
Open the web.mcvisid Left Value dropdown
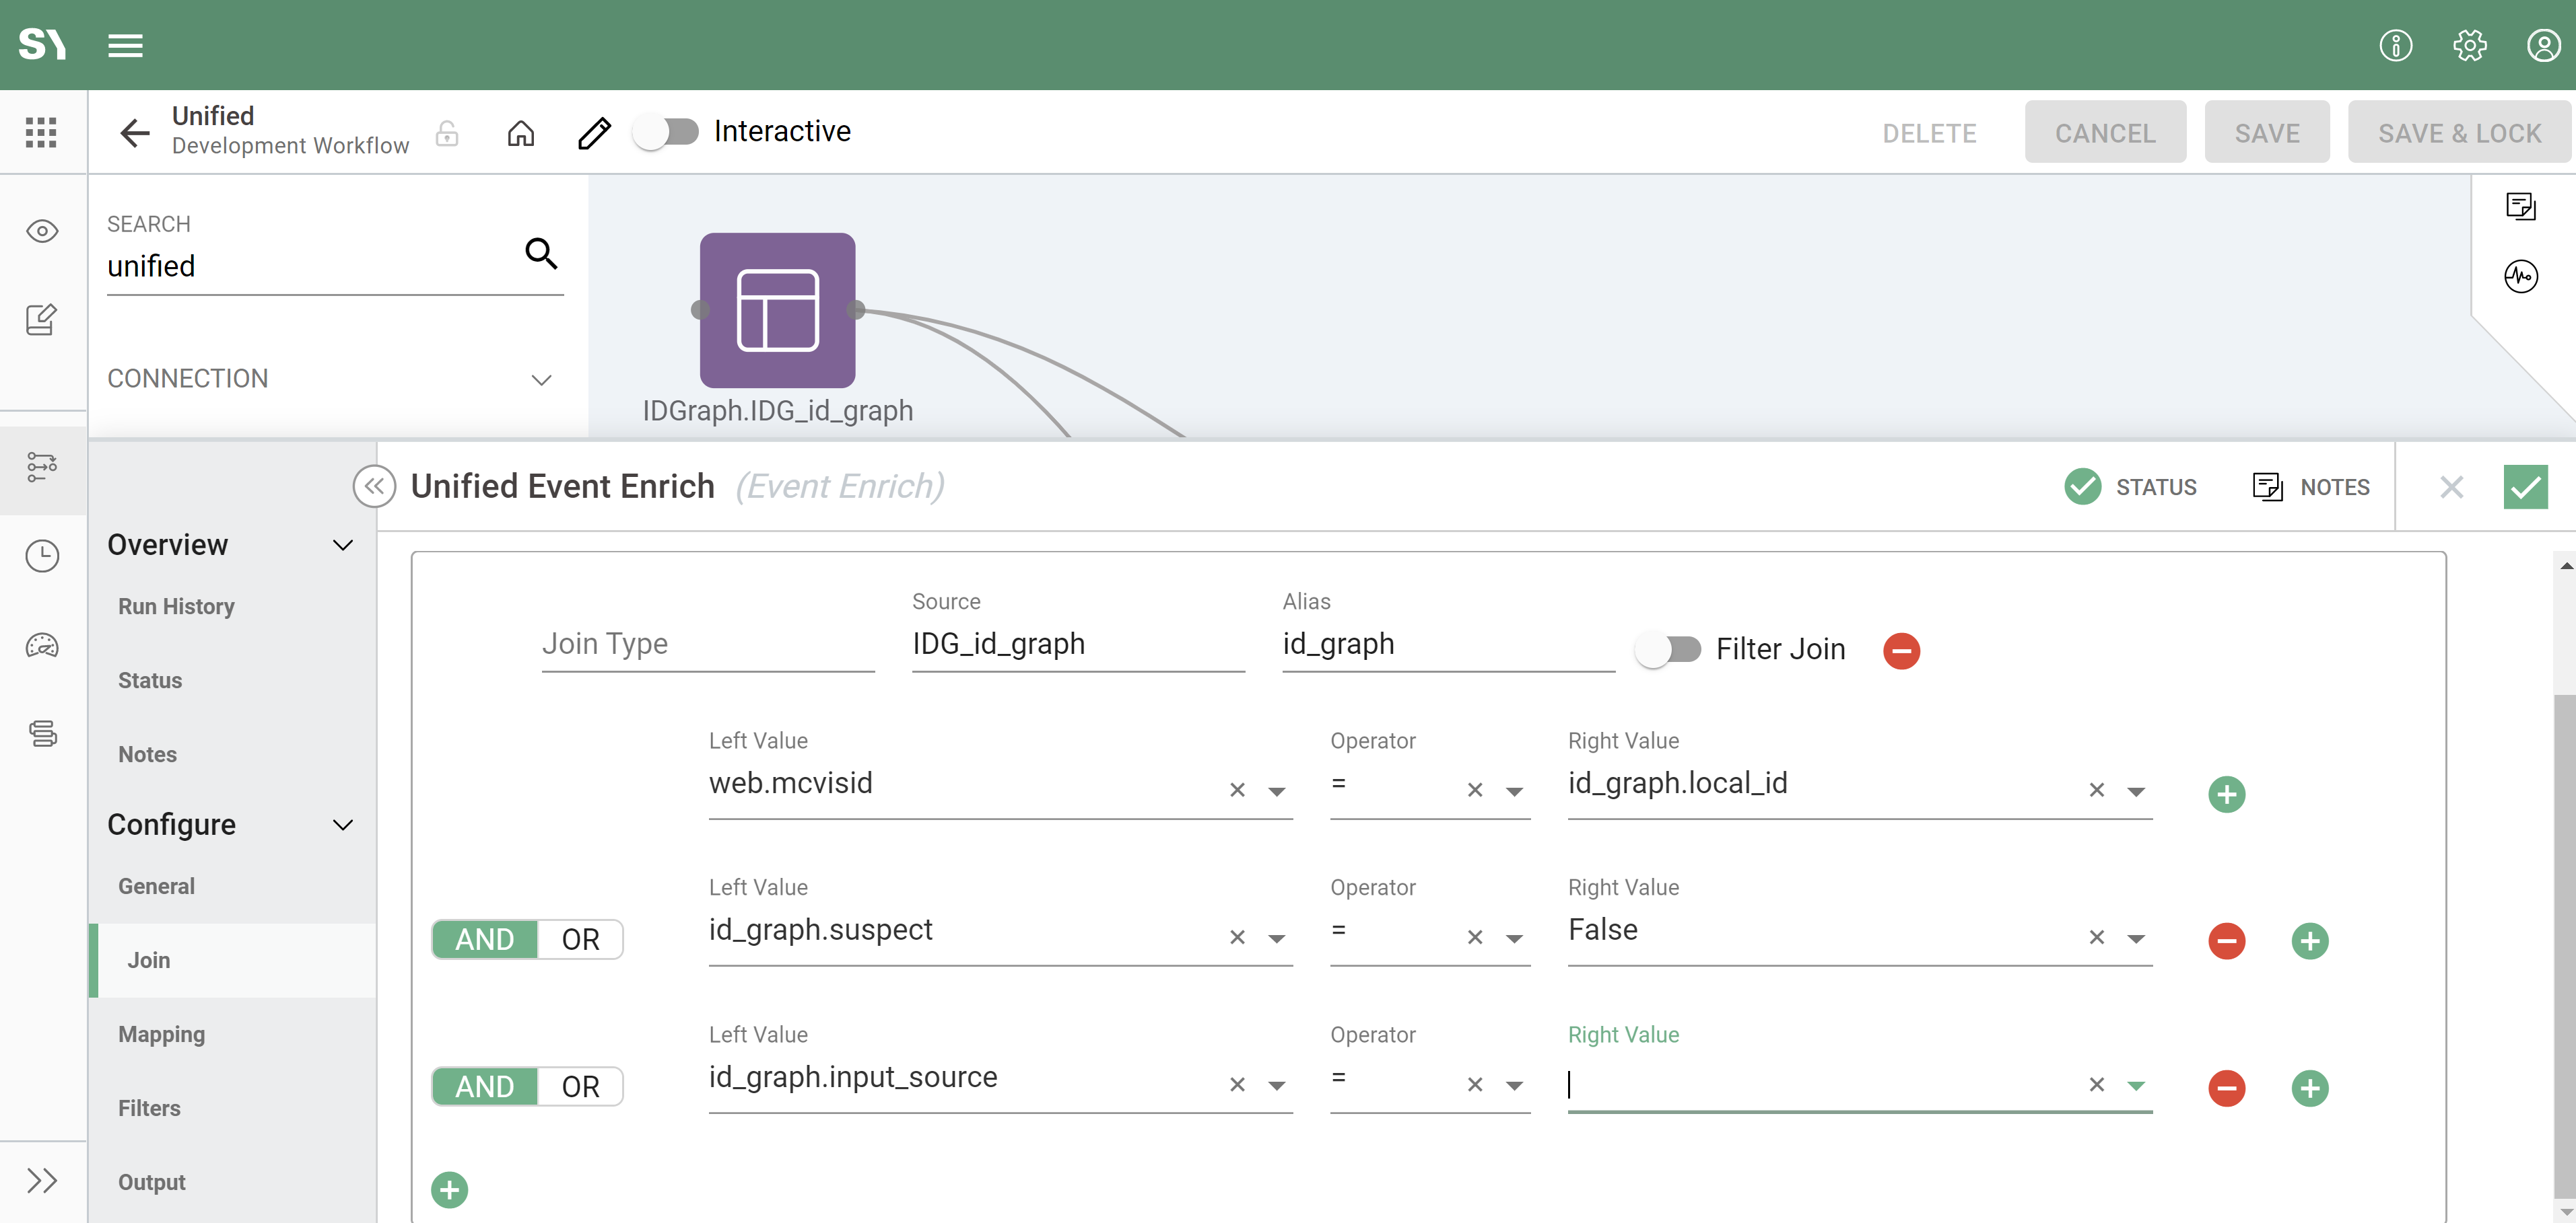[1276, 791]
